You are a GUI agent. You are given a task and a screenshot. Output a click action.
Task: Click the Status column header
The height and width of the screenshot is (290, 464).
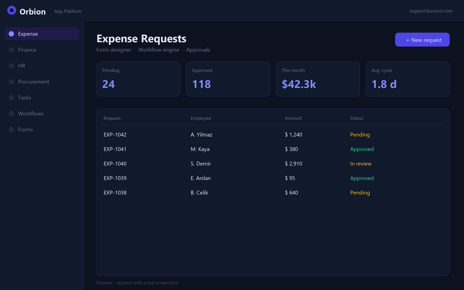(x=356, y=118)
